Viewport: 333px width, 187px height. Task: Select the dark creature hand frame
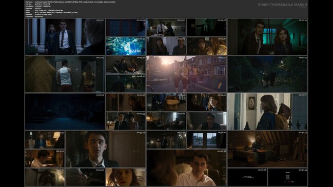85,177
